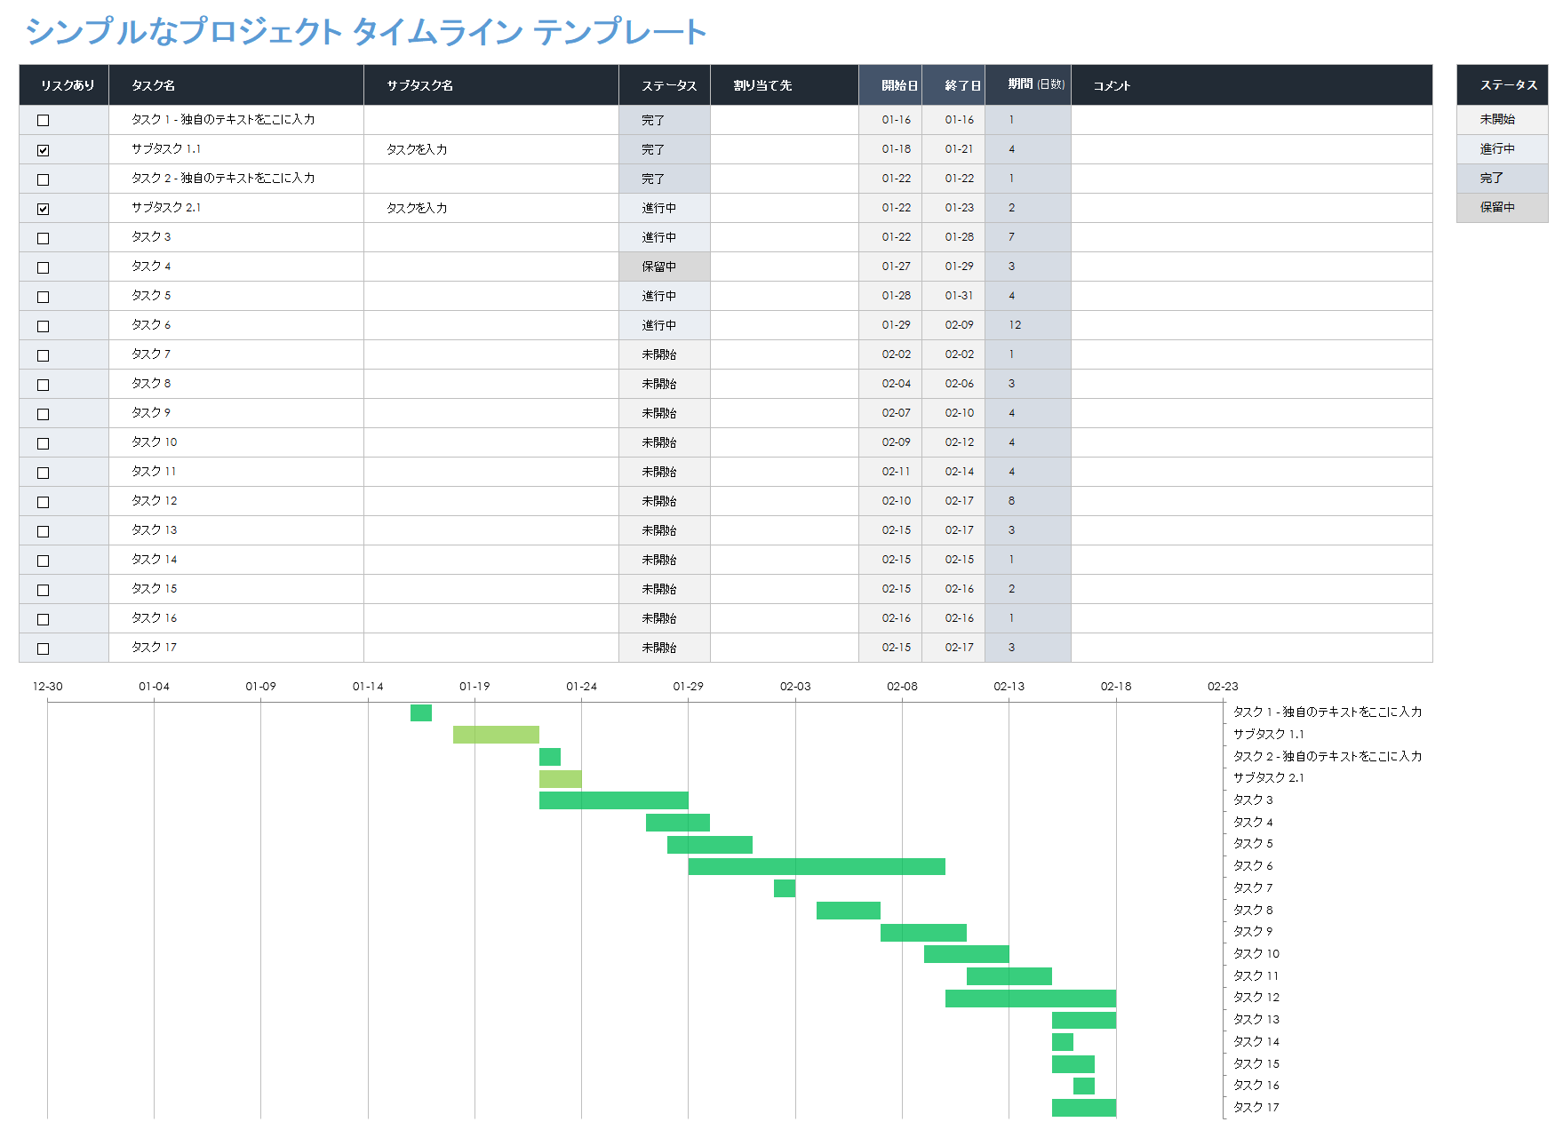Check the risk box for タスク 1 row
Screen dimensions: 1563x1138
[43, 120]
